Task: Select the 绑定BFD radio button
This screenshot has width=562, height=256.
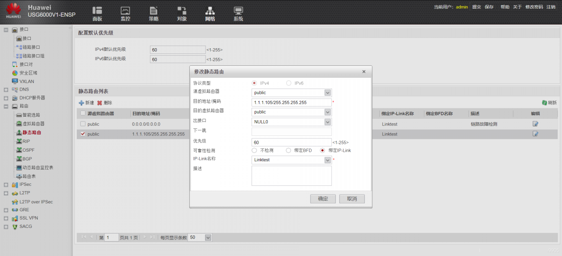Action: pyautogui.click(x=288, y=150)
